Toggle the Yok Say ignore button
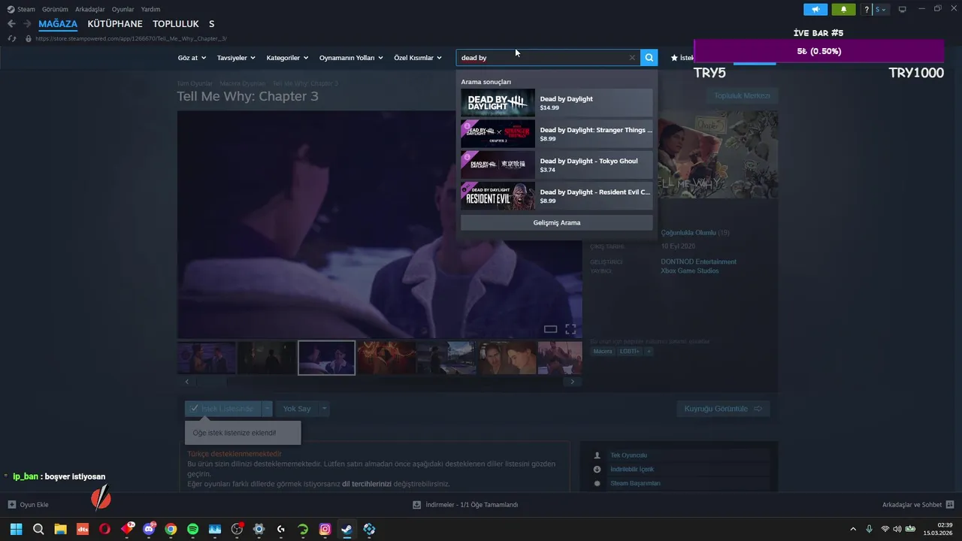This screenshot has height=541, width=962. coord(297,409)
